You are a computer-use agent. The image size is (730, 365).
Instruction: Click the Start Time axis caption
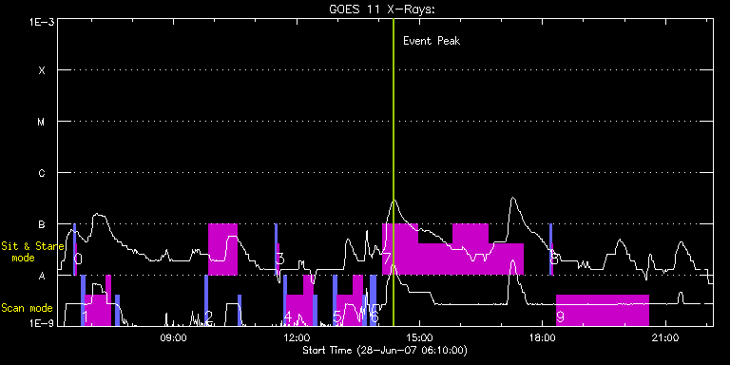tap(385, 350)
